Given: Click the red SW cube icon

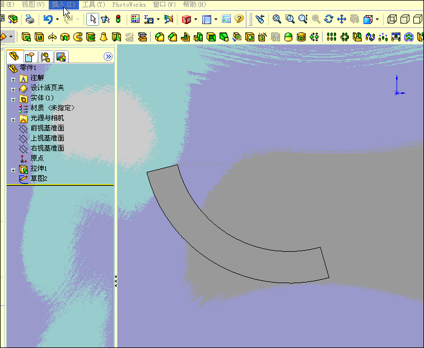Looking at the screenshot, I should tap(187, 19).
